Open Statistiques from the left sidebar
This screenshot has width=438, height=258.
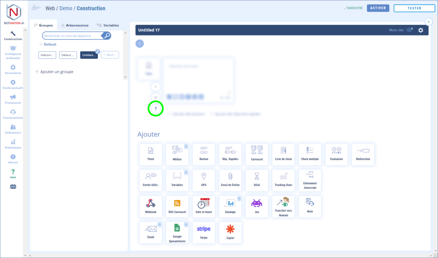coord(13,143)
